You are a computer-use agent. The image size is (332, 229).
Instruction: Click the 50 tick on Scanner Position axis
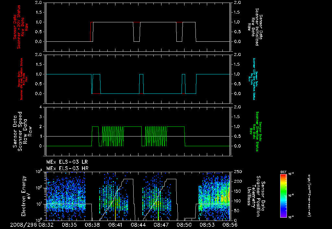point(236,211)
